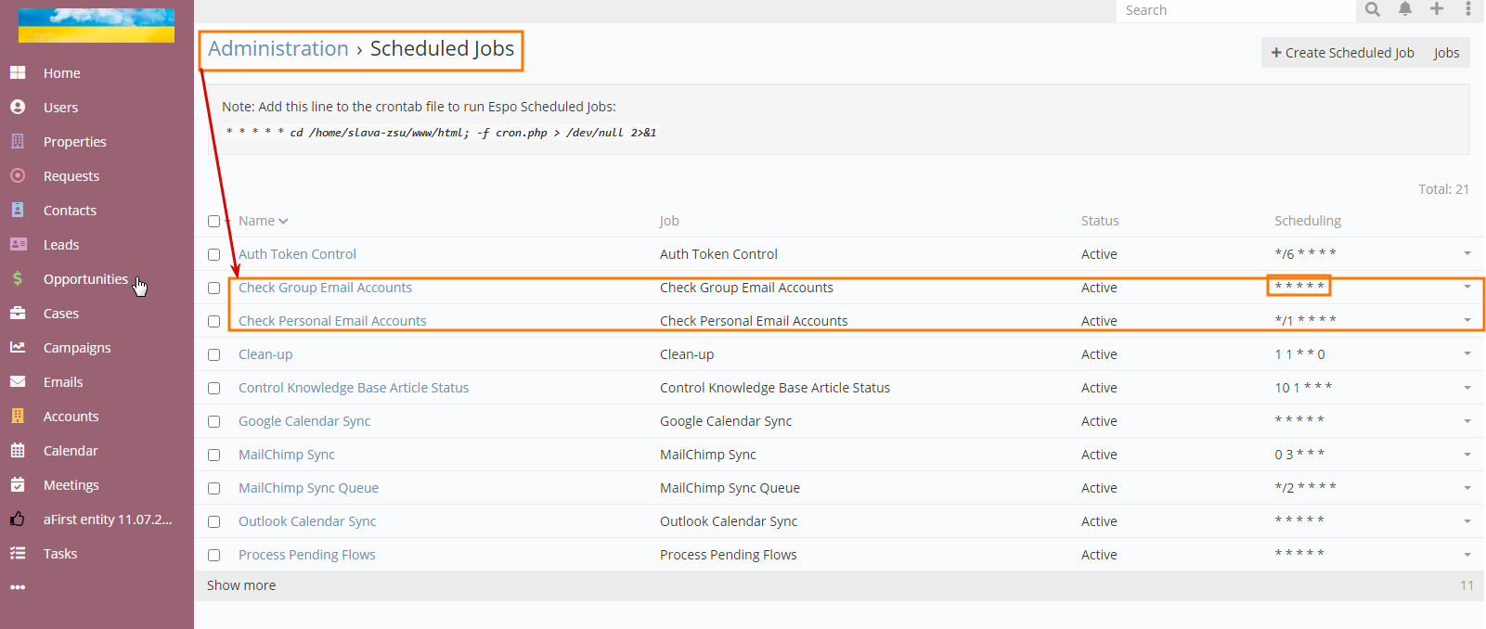
Task: Click the Cases briefcase icon in sidebar
Action: pyautogui.click(x=18, y=314)
